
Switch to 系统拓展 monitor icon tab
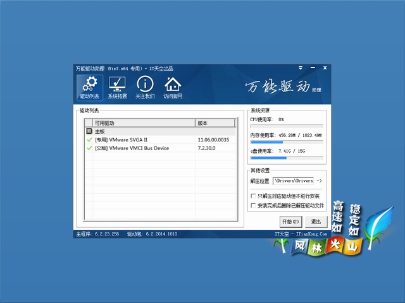(x=117, y=88)
